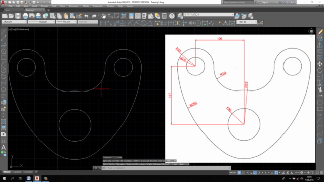Open the AutoCAD application menu logo
324x182 pixels.
tap(3, 3)
